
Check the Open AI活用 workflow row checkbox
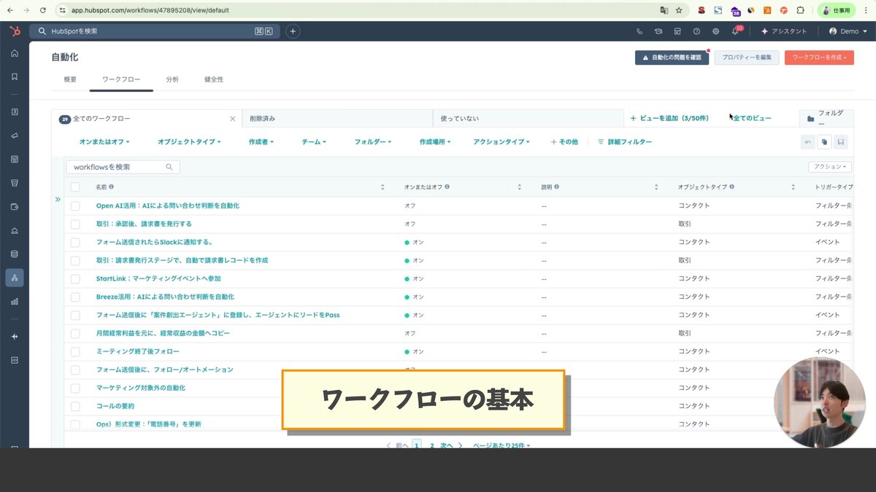(x=75, y=206)
